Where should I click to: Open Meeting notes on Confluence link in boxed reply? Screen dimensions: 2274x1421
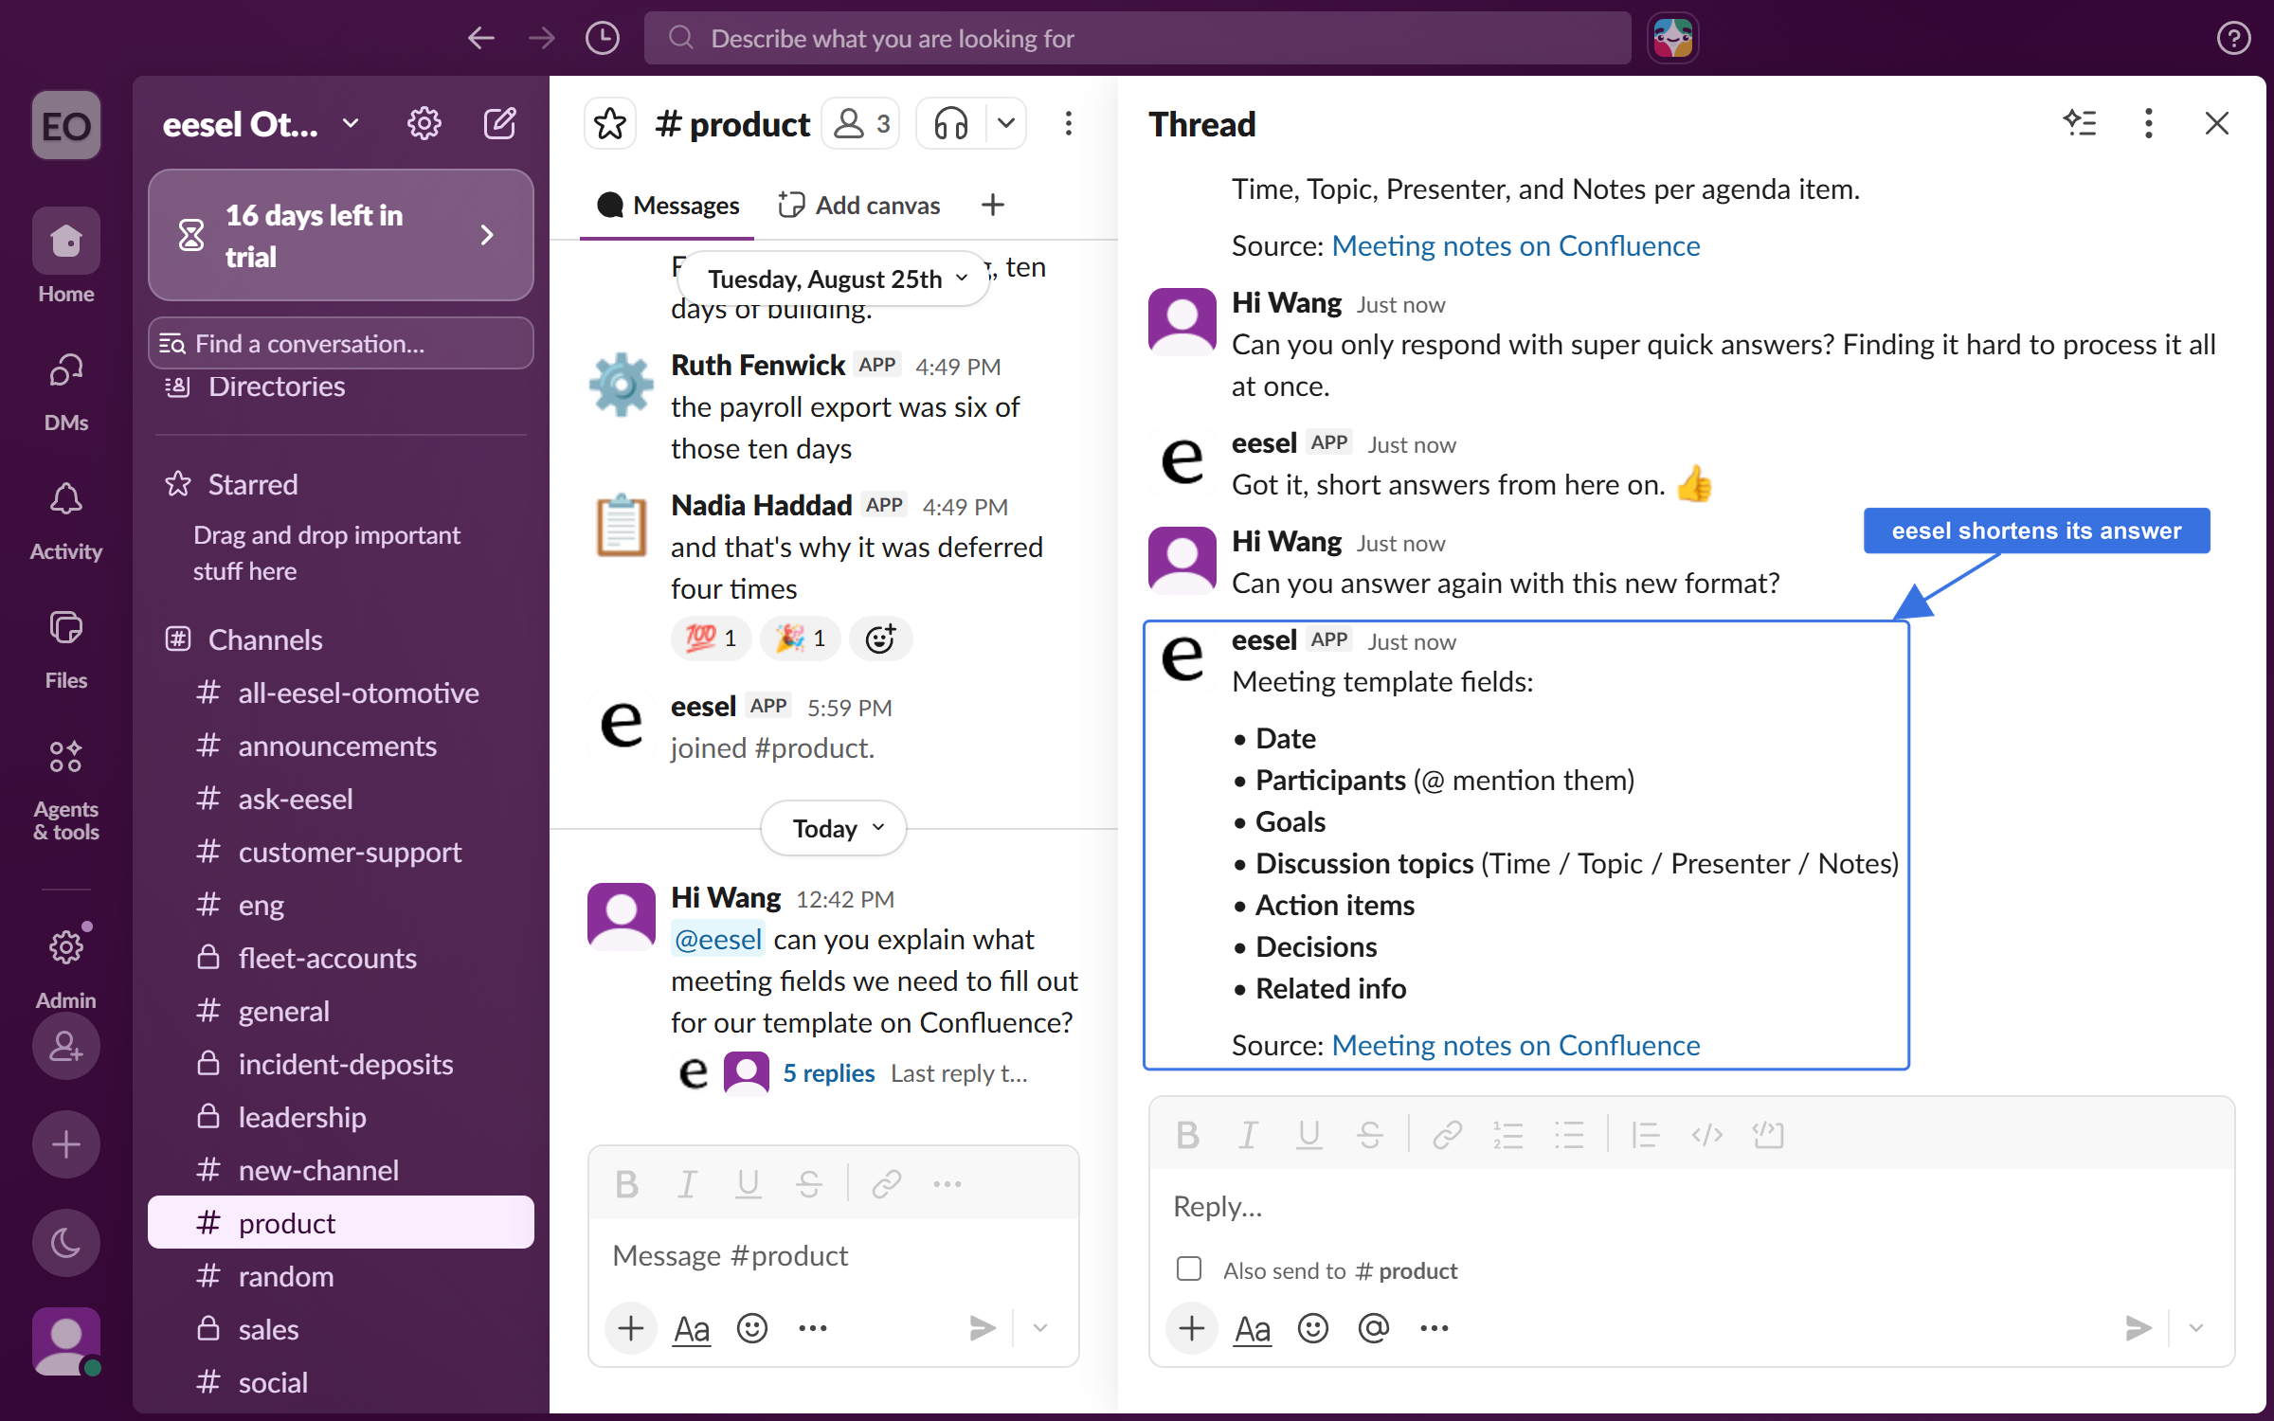[1515, 1045]
